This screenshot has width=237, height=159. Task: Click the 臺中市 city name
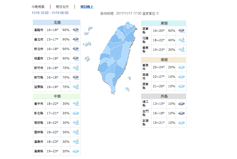(x=39, y=104)
